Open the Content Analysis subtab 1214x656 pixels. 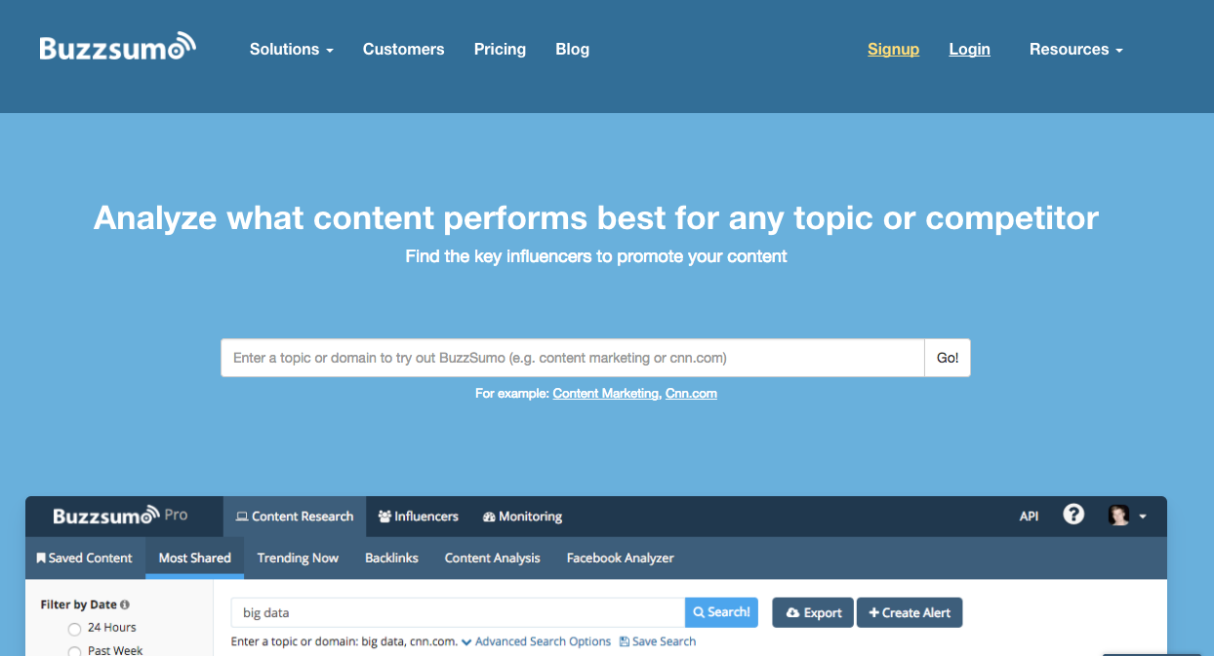(492, 558)
